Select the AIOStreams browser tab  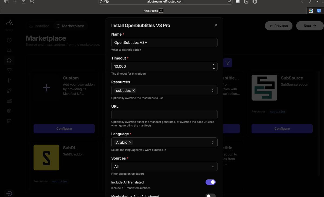153,11
